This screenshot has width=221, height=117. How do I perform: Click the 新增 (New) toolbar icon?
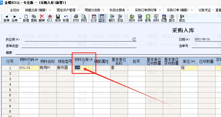coord(26,18)
